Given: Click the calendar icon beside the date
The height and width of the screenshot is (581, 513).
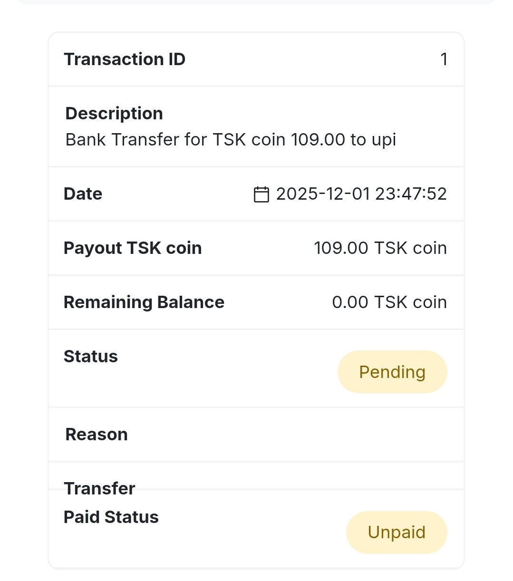Looking at the screenshot, I should coord(261,194).
